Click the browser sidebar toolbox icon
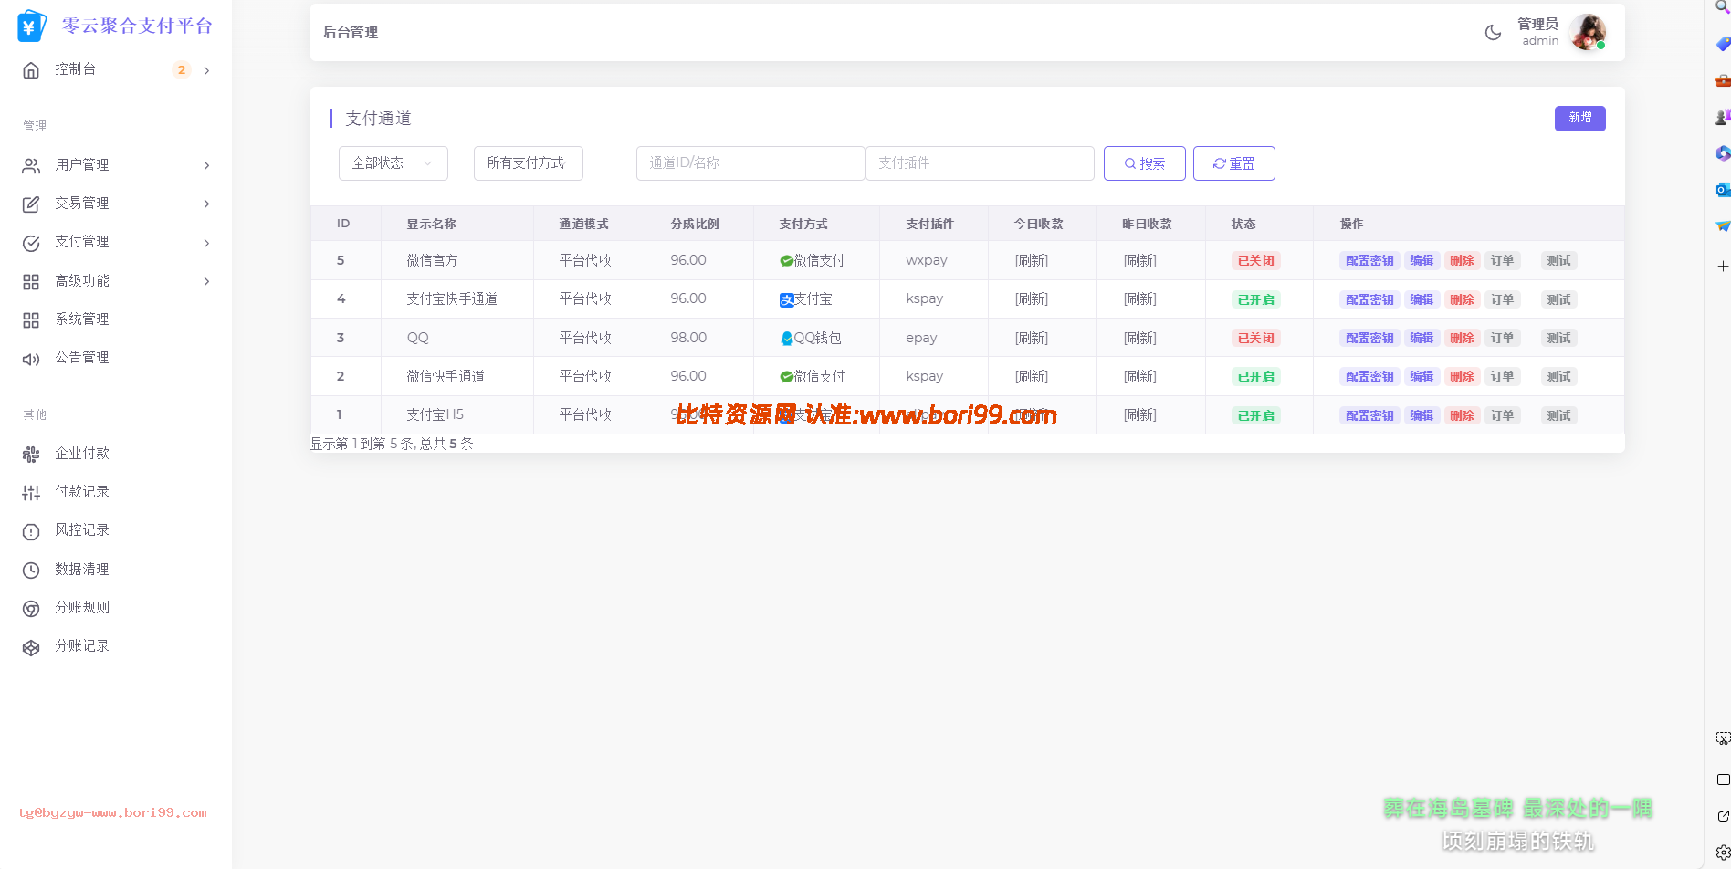Screen dimensions: 1731x869 click(x=1723, y=80)
